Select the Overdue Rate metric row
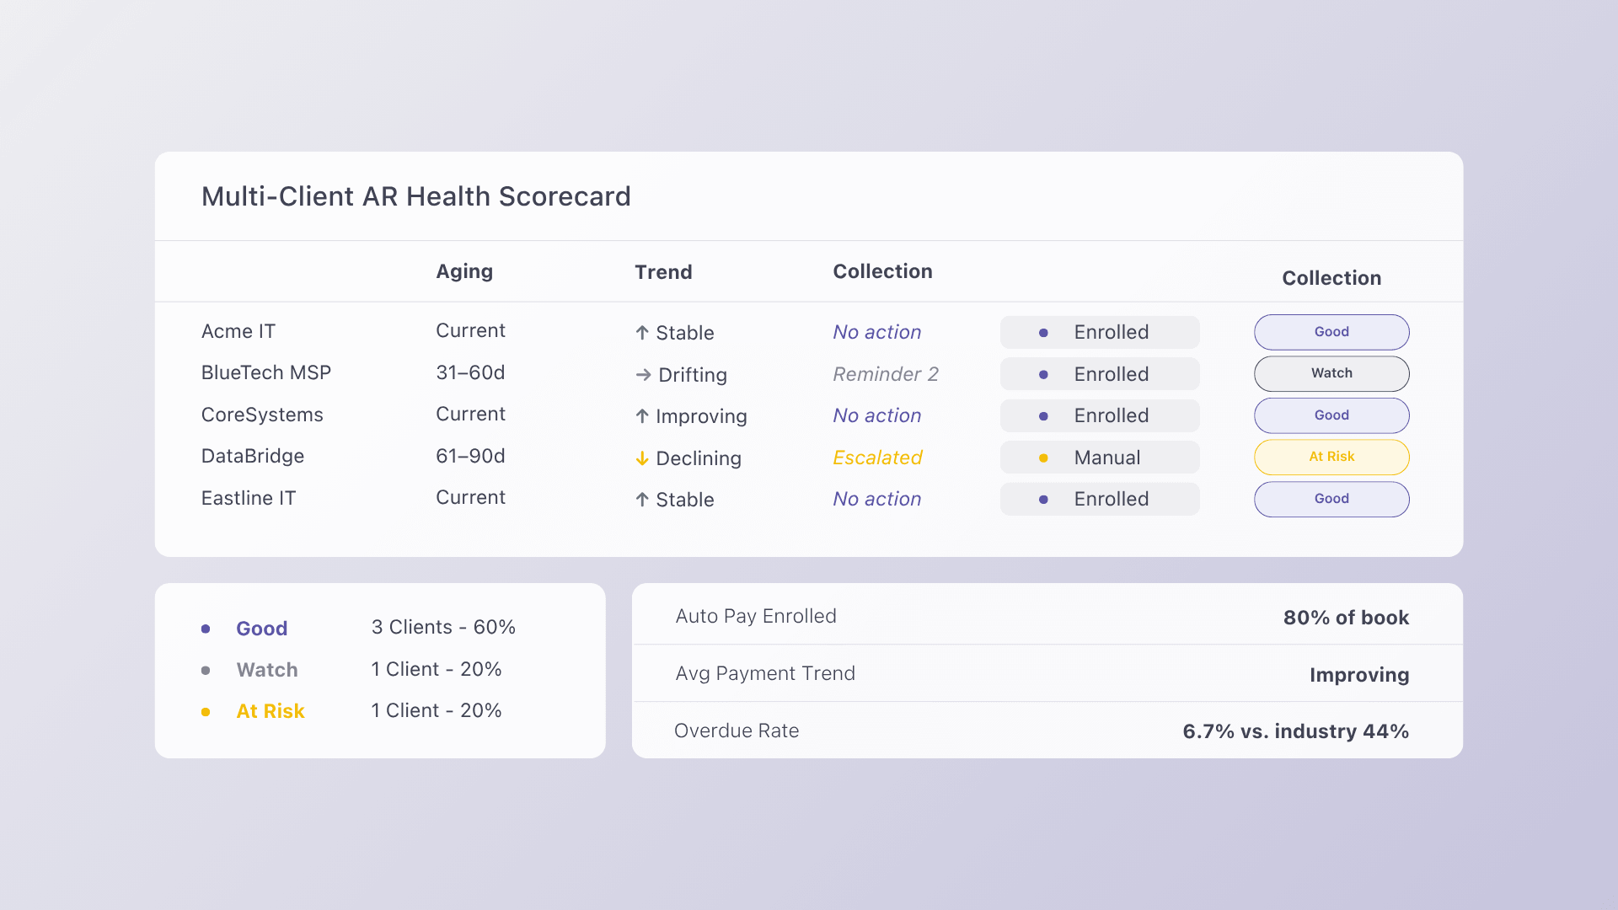1618x910 pixels. pyautogui.click(x=1047, y=731)
